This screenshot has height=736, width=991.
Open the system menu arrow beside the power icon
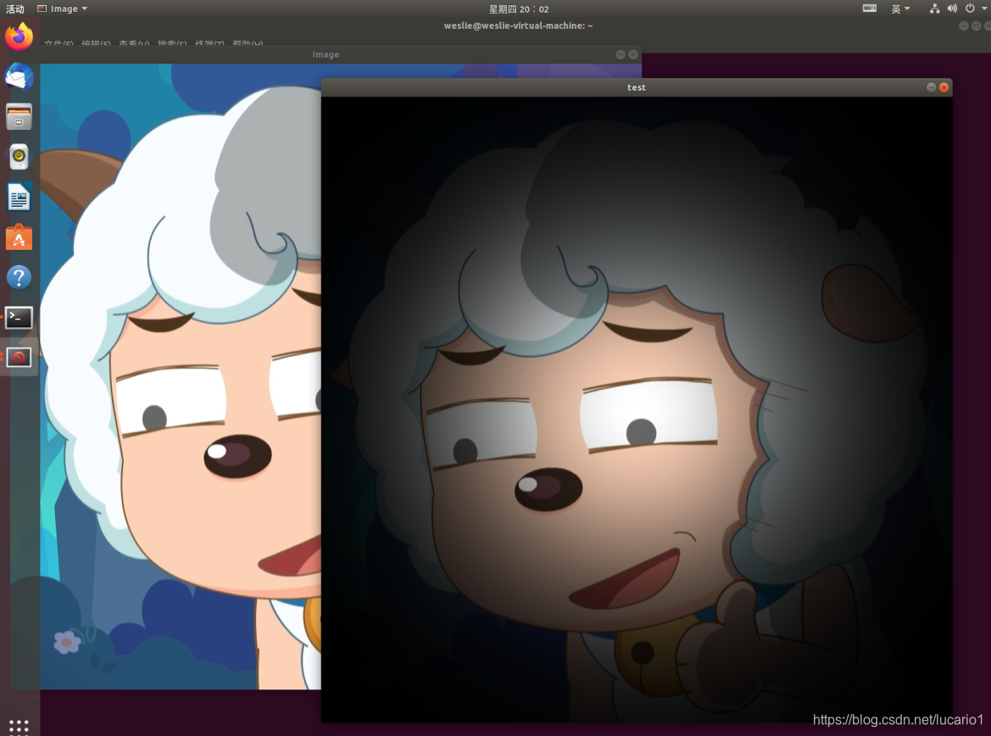984,8
